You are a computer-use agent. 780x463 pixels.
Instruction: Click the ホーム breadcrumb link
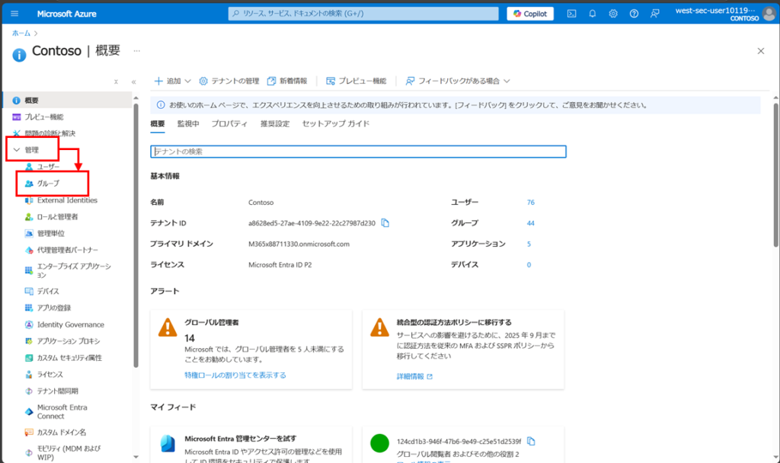(21, 33)
